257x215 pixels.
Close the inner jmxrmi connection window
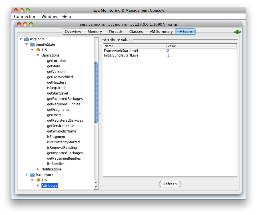coord(19,24)
